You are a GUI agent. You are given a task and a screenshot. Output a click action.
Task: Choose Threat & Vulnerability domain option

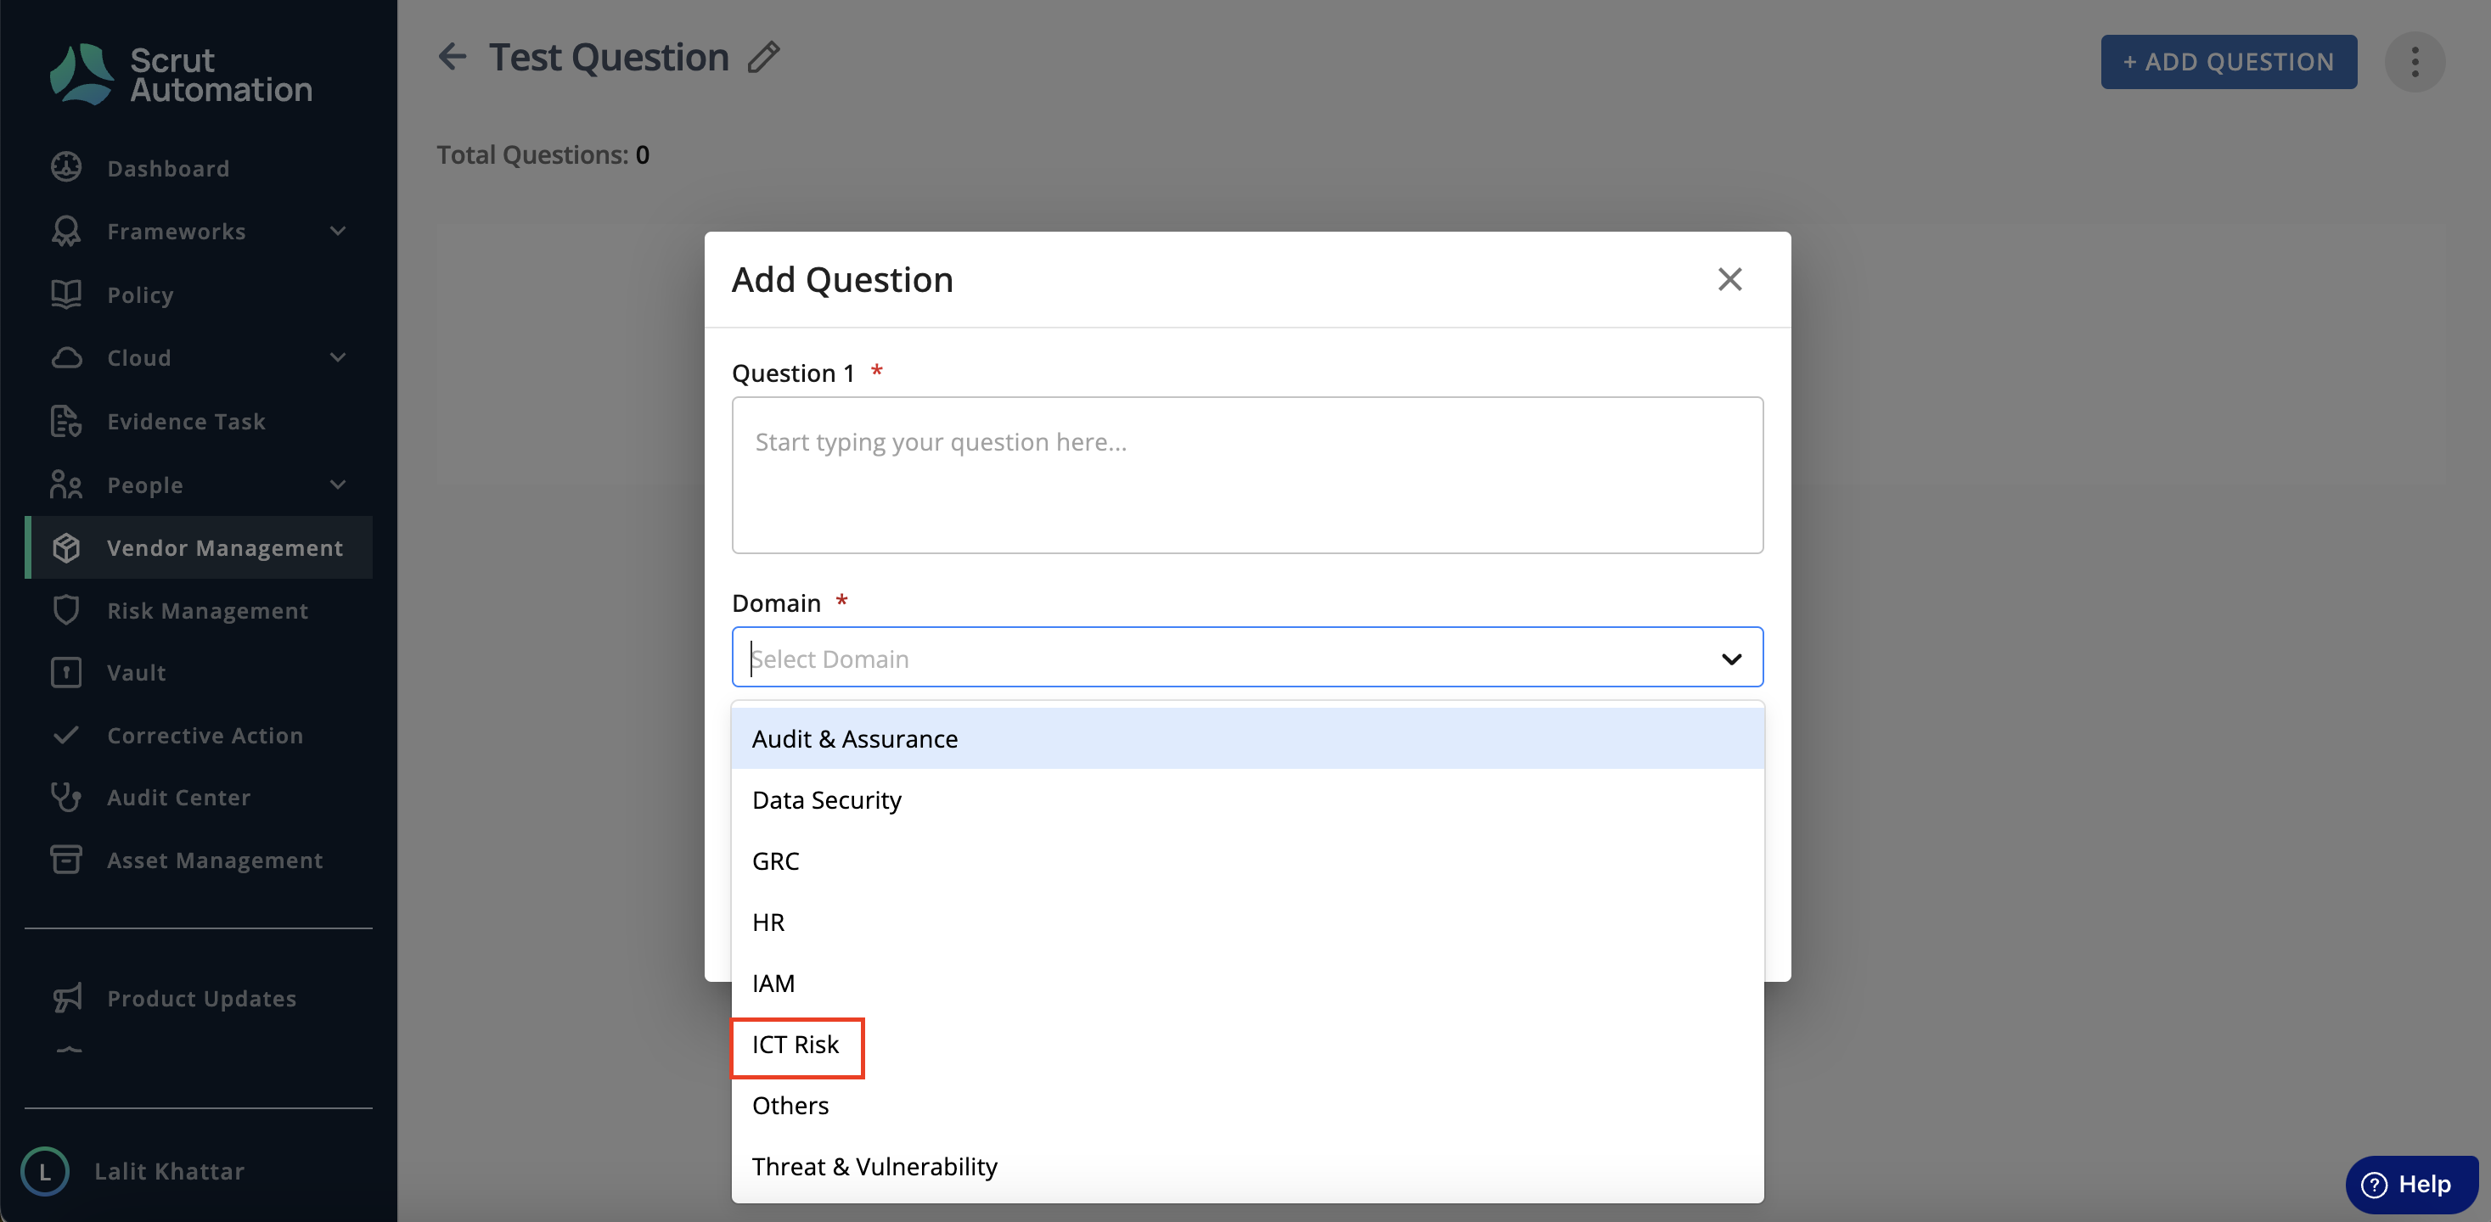coord(1247,1167)
